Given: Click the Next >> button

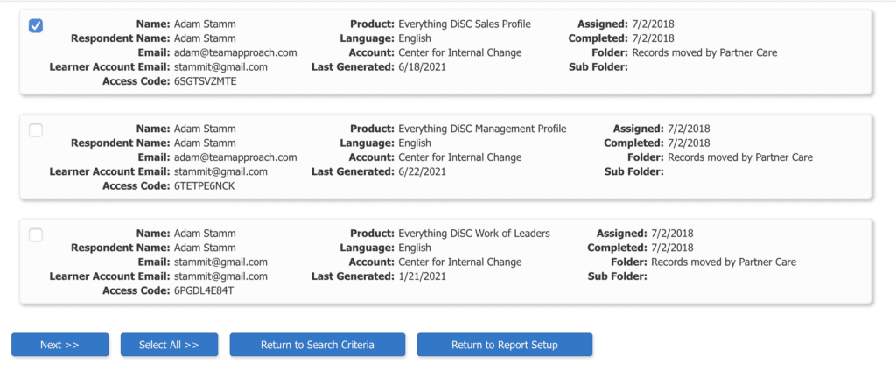Looking at the screenshot, I should pos(60,345).
